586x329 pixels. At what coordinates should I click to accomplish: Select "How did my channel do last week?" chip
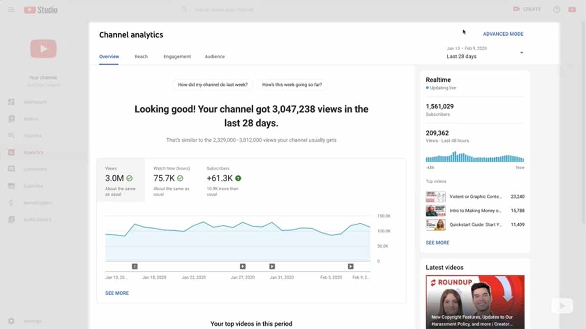tap(212, 85)
